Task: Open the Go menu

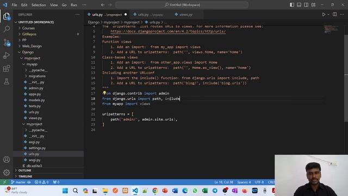Action: (x=64, y=5)
